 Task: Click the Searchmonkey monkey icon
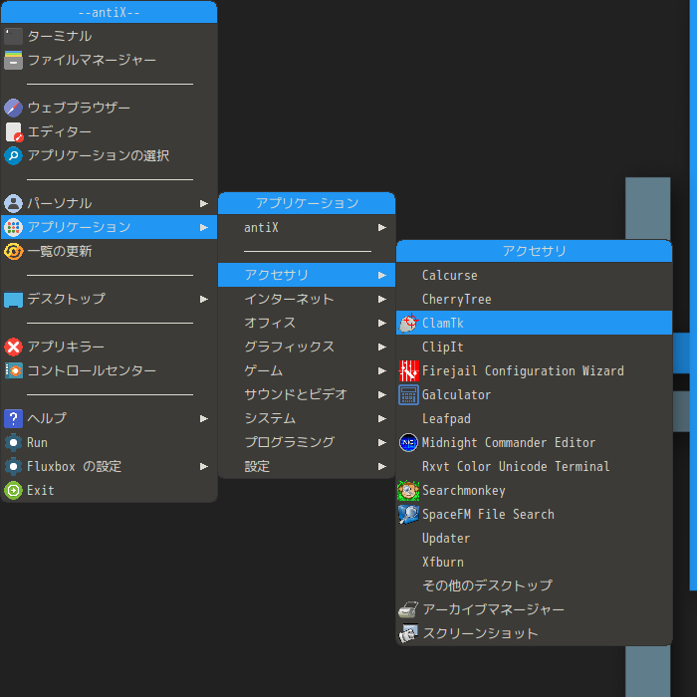[408, 490]
